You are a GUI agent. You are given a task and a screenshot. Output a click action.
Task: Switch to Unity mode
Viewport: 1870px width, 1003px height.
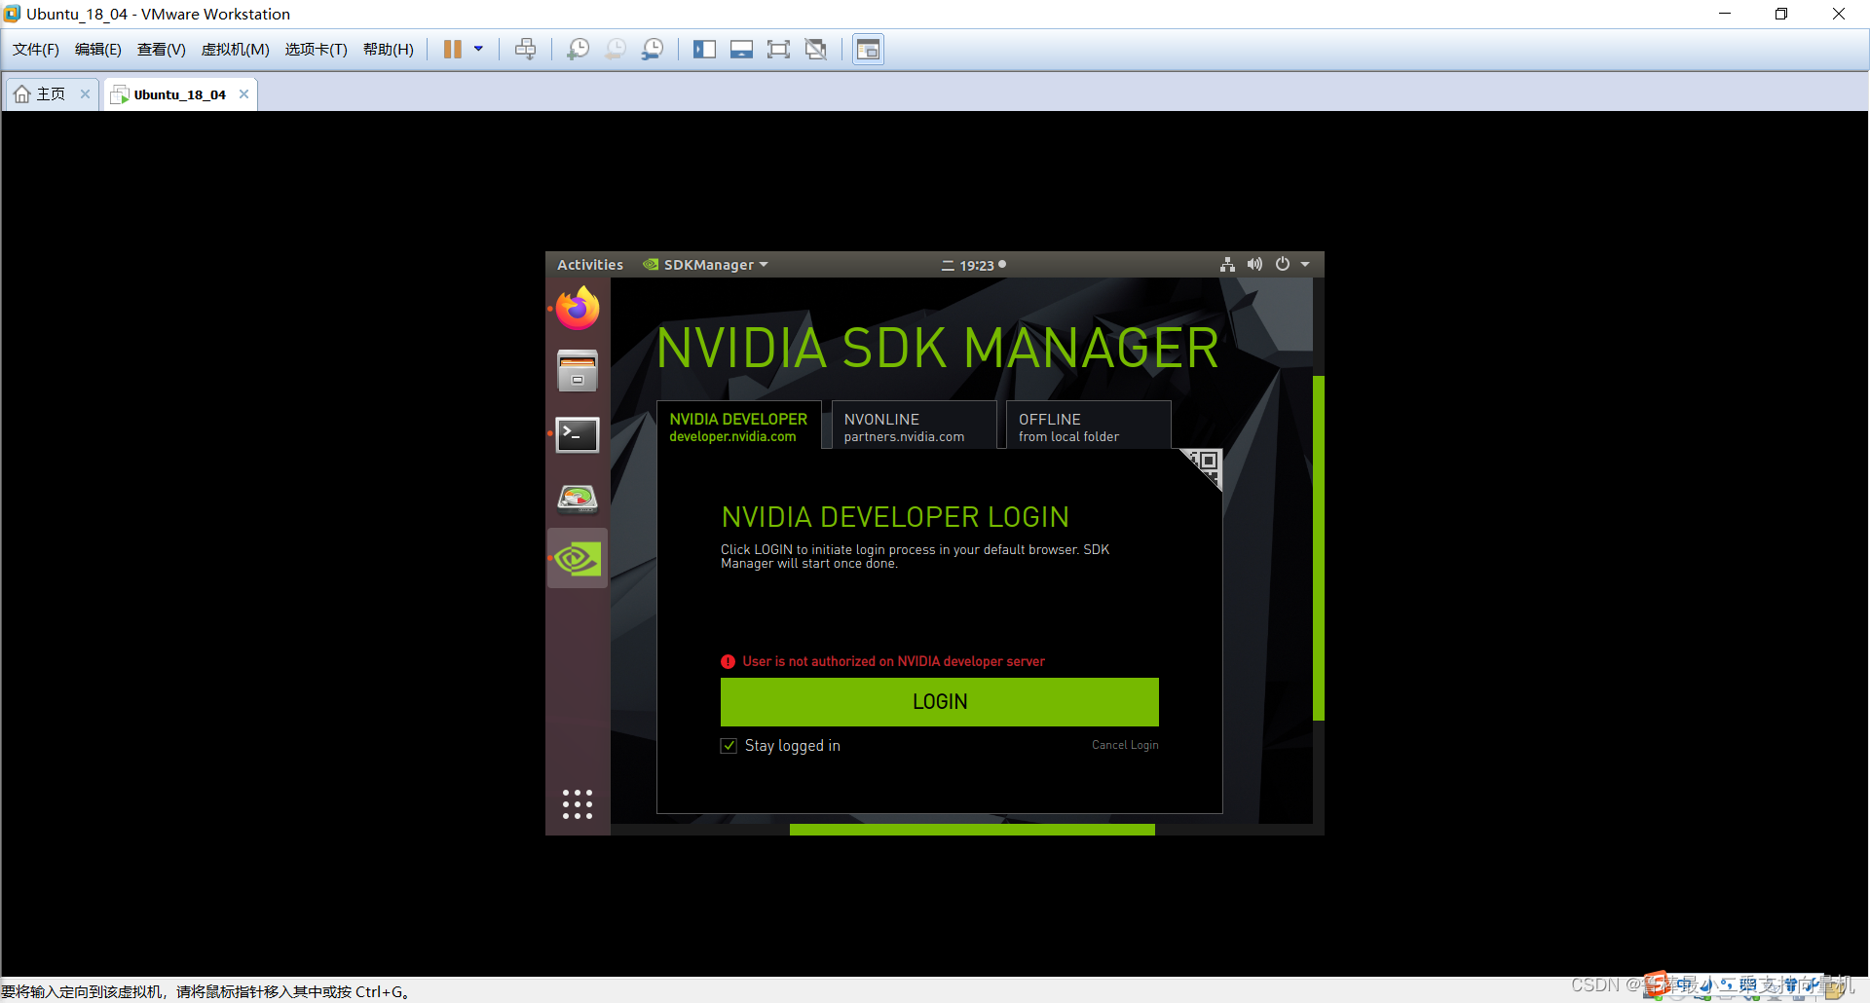click(816, 50)
